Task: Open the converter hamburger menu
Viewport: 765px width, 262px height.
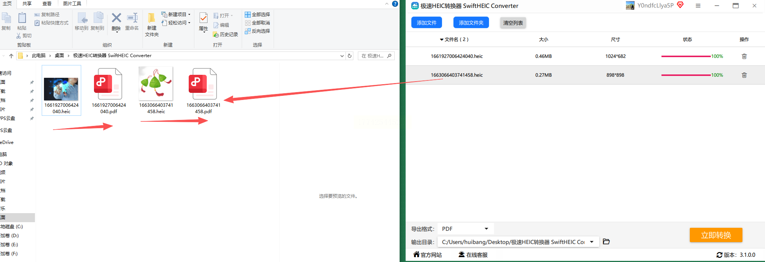Action: pyautogui.click(x=698, y=6)
